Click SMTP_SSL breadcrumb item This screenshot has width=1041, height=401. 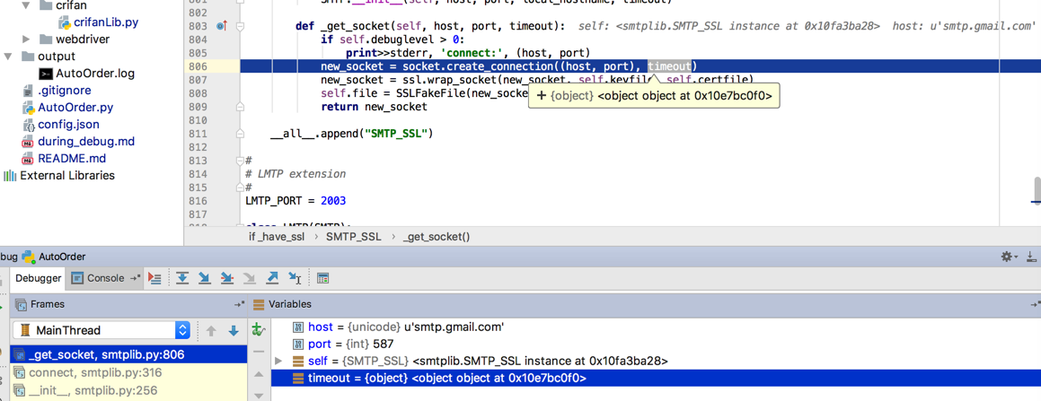[x=353, y=236]
